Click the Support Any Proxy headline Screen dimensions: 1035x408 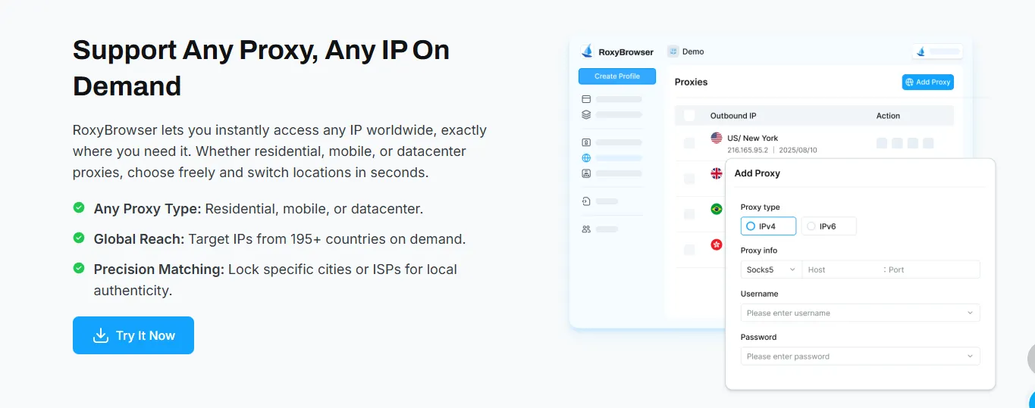coord(261,67)
